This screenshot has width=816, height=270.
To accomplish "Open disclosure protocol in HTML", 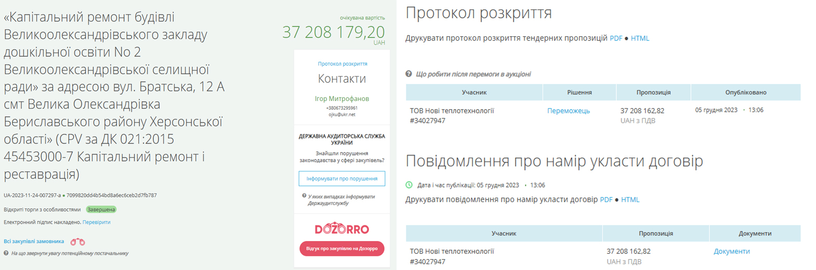I will 640,38.
